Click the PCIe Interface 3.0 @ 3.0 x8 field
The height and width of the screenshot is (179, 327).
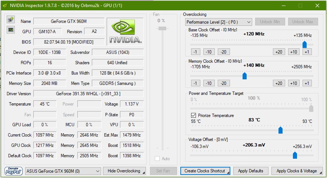point(50,73)
